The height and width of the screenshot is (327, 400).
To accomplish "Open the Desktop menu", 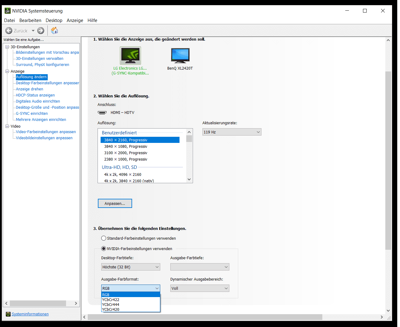I will (x=54, y=20).
